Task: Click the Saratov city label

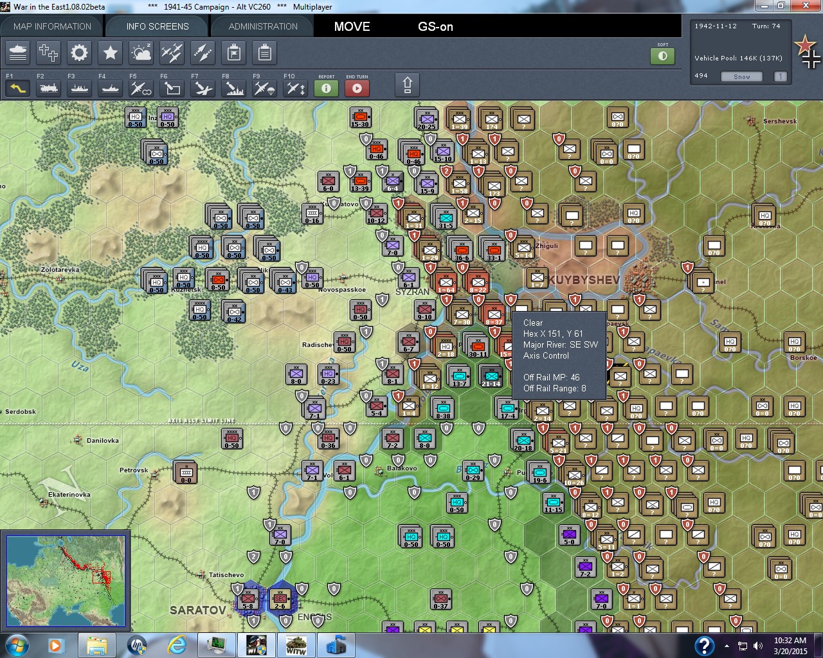Action: (x=197, y=610)
